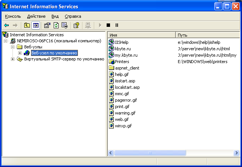Click the Back arrow toolbar icon

coord(6,25)
